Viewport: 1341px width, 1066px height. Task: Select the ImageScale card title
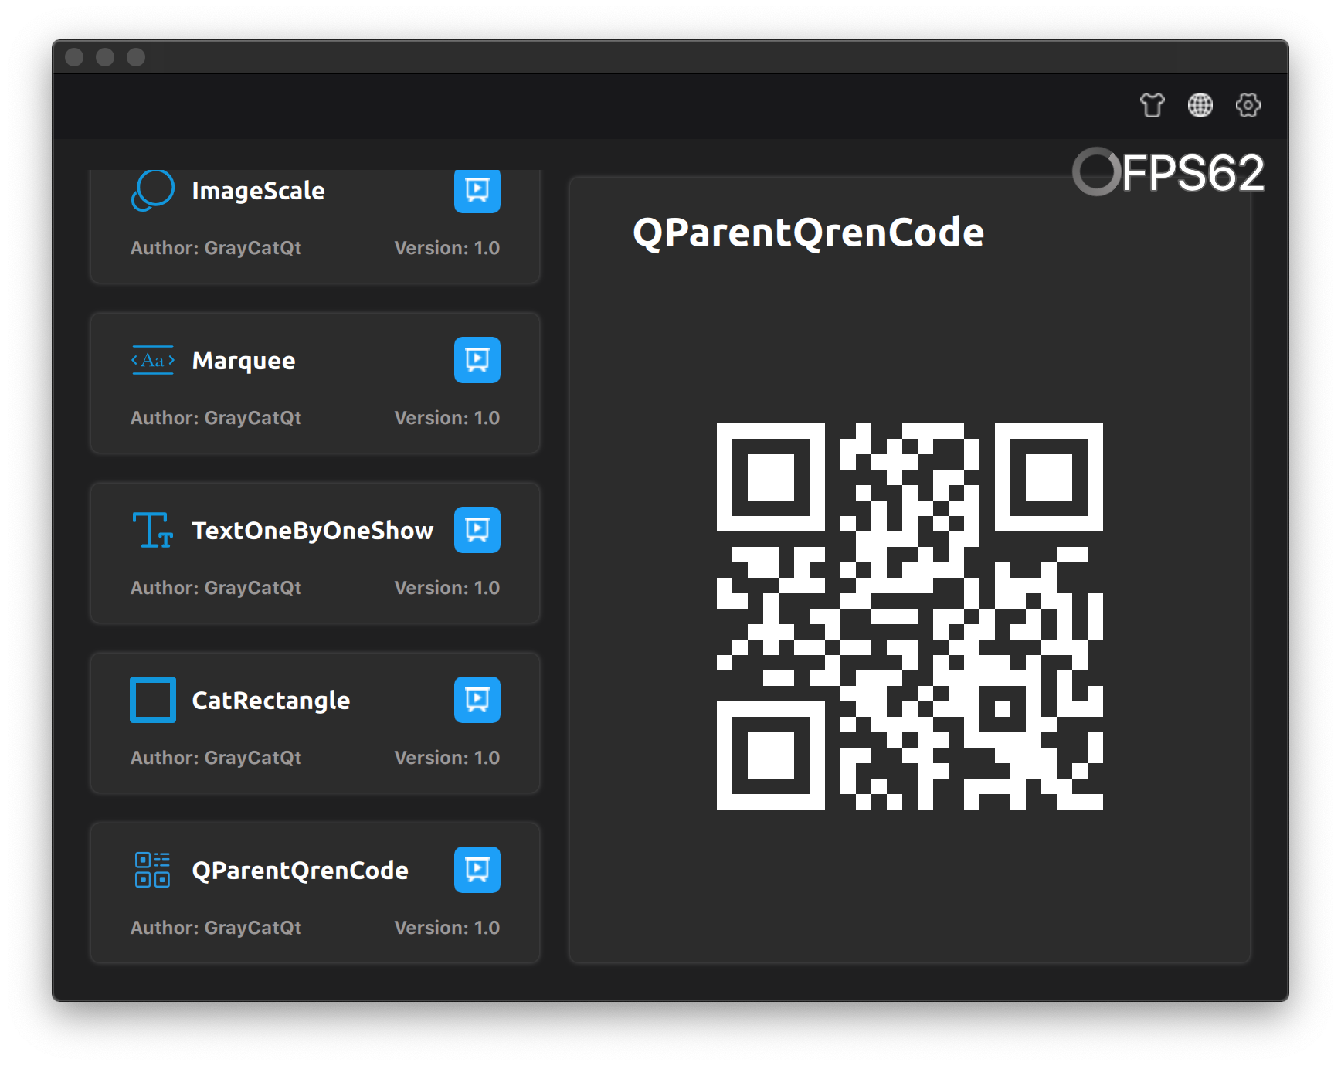(x=258, y=191)
